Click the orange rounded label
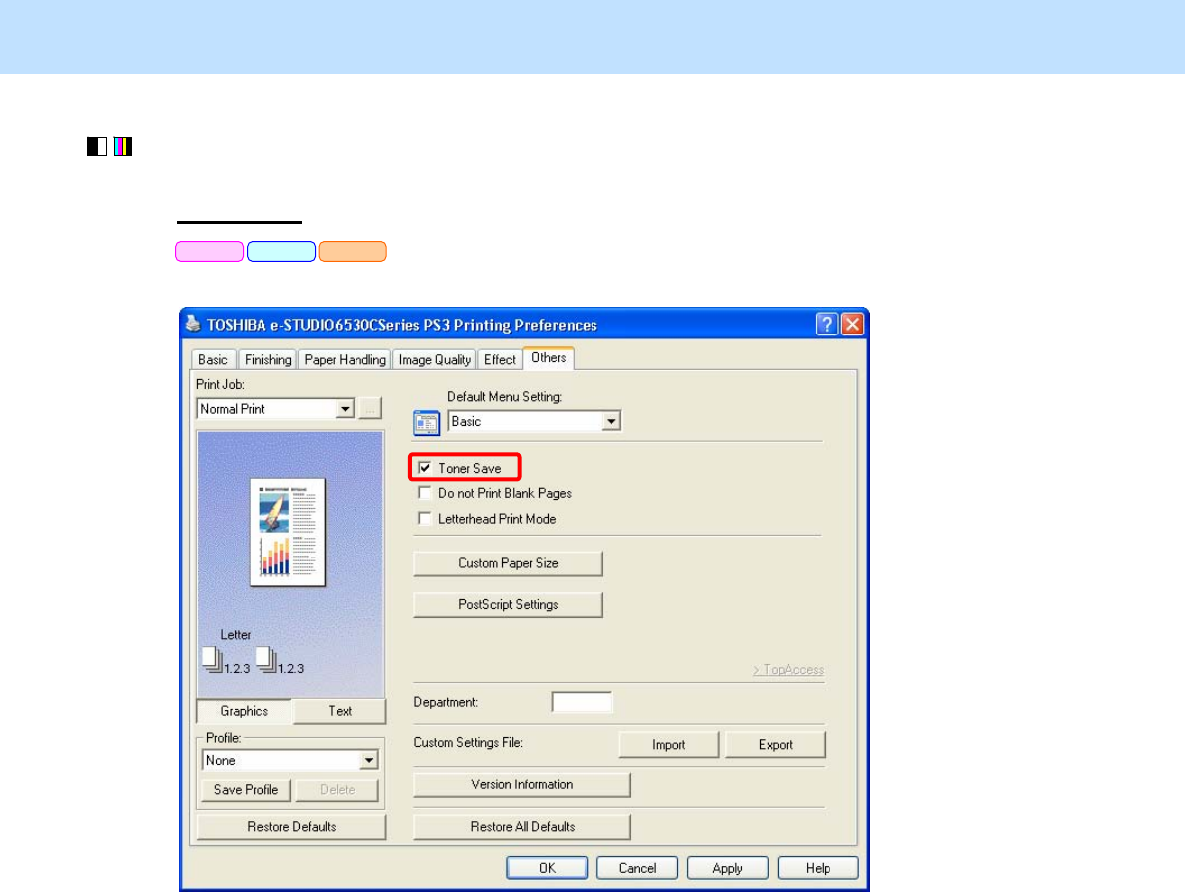1185x892 pixels. 353,252
